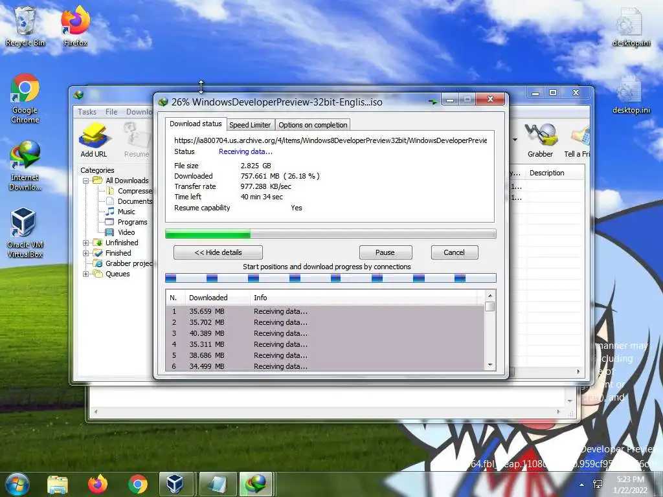Click the green arrow icon in download title bar
The image size is (663, 497).
point(433,102)
